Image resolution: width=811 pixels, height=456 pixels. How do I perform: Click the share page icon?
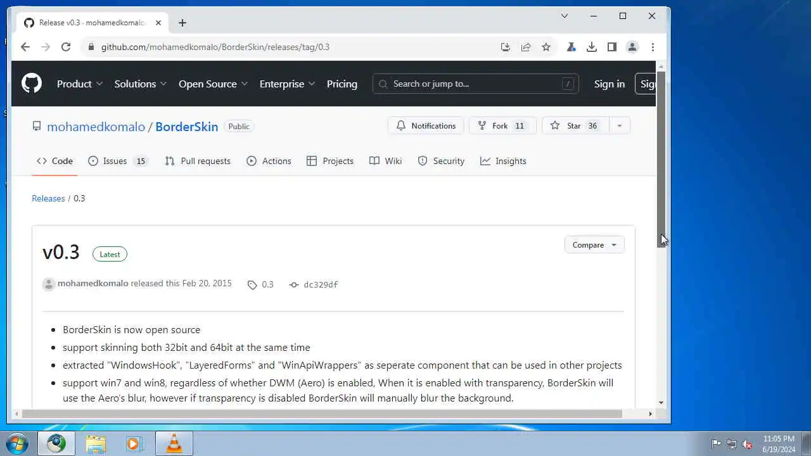coord(526,47)
